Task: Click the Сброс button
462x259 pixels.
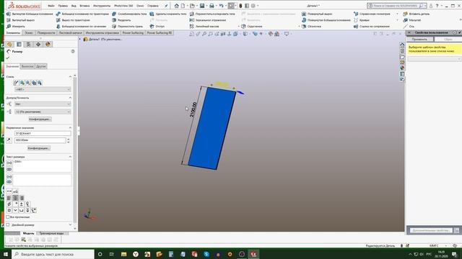Action: point(448,39)
